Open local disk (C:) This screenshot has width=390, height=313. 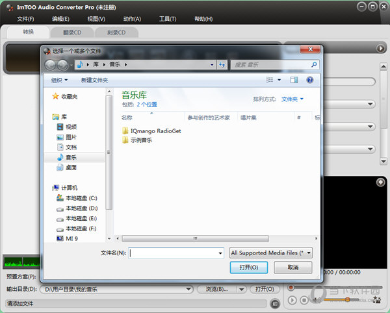click(x=77, y=198)
